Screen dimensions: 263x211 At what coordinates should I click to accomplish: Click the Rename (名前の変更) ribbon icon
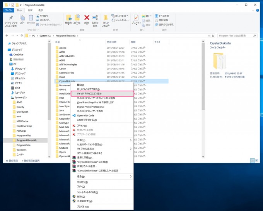pyautogui.click(x=95, y=18)
